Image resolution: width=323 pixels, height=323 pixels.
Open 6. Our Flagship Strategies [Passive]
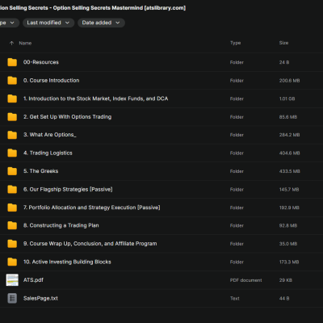pyautogui.click(x=68, y=189)
